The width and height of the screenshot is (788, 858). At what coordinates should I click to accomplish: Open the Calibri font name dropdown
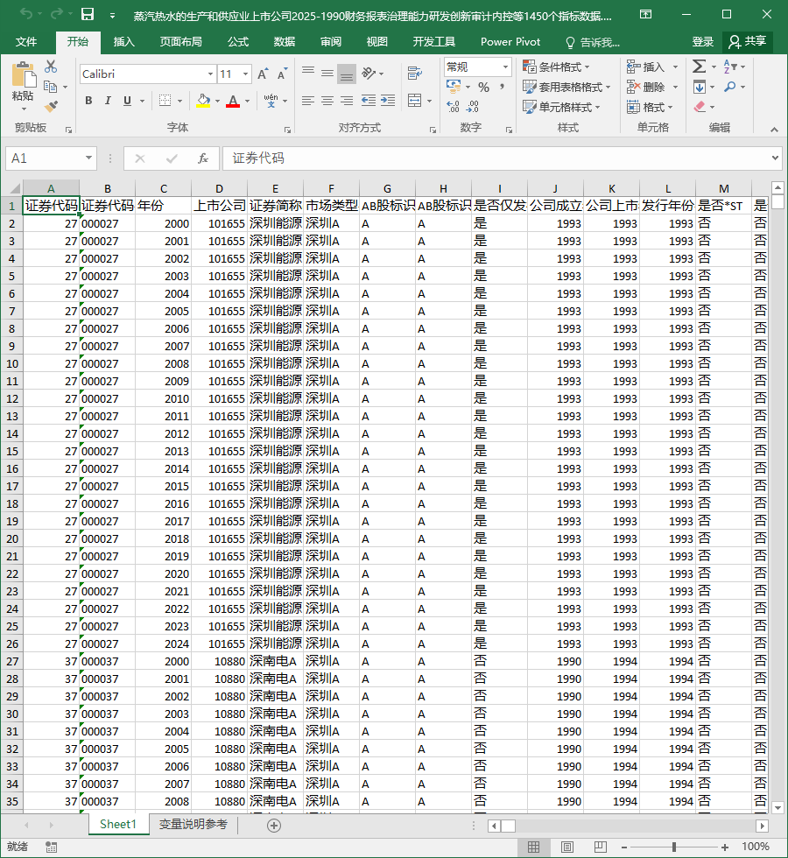click(x=210, y=74)
